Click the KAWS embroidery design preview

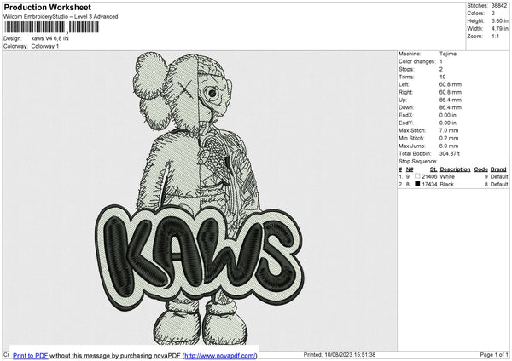pos(200,198)
